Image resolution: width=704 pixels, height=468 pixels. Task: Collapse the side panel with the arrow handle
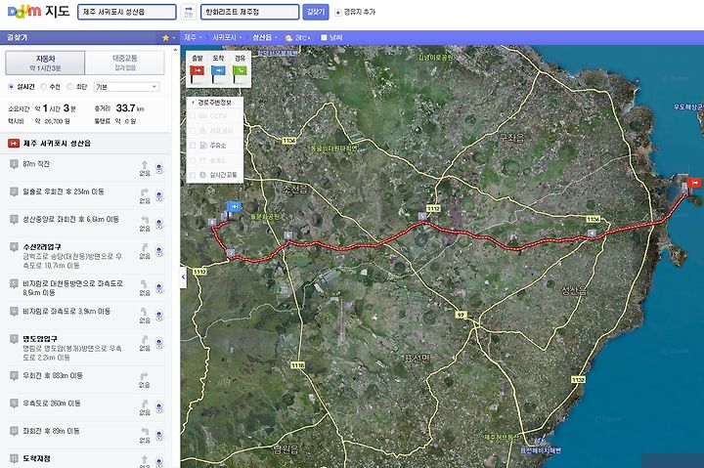(x=183, y=277)
